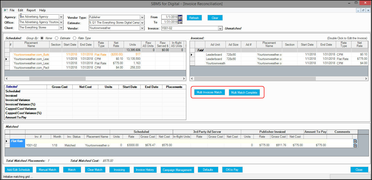This screenshot has height=180, width=372.
Task: Open comments note icon for Y001-02 row
Action: click(355, 145)
